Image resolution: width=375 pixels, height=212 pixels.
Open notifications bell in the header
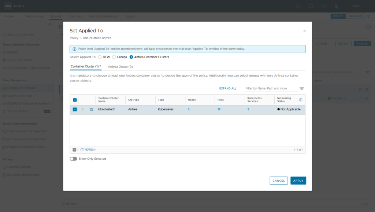pyautogui.click(x=311, y=6)
